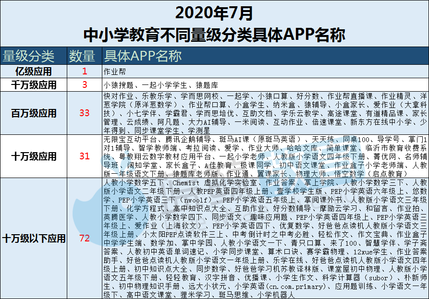
Task: Click the app list cell starting with "无限宝互动平台"
Action: point(264,156)
